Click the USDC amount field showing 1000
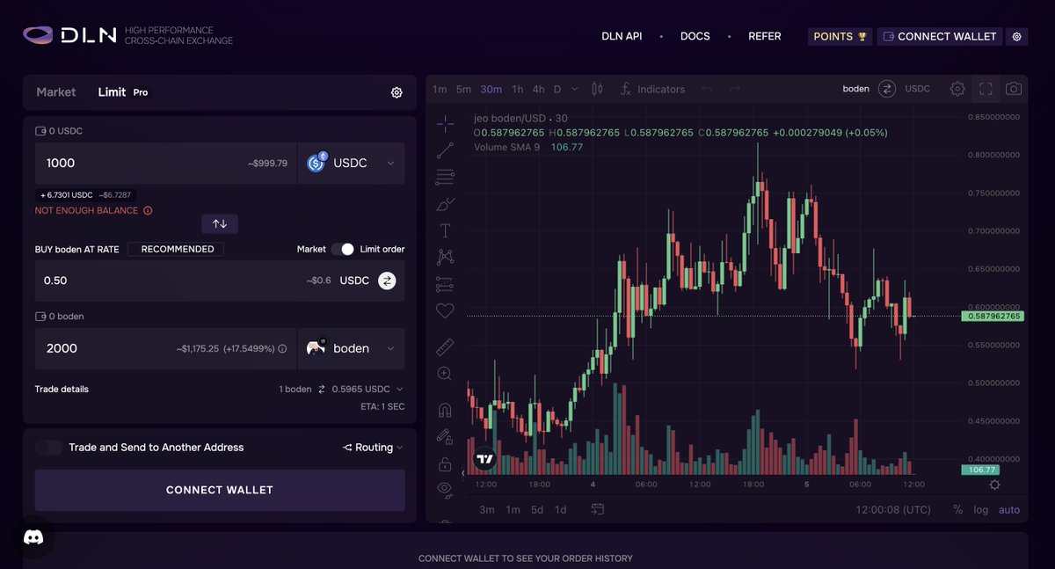This screenshot has height=569, width=1055. pyautogui.click(x=165, y=164)
